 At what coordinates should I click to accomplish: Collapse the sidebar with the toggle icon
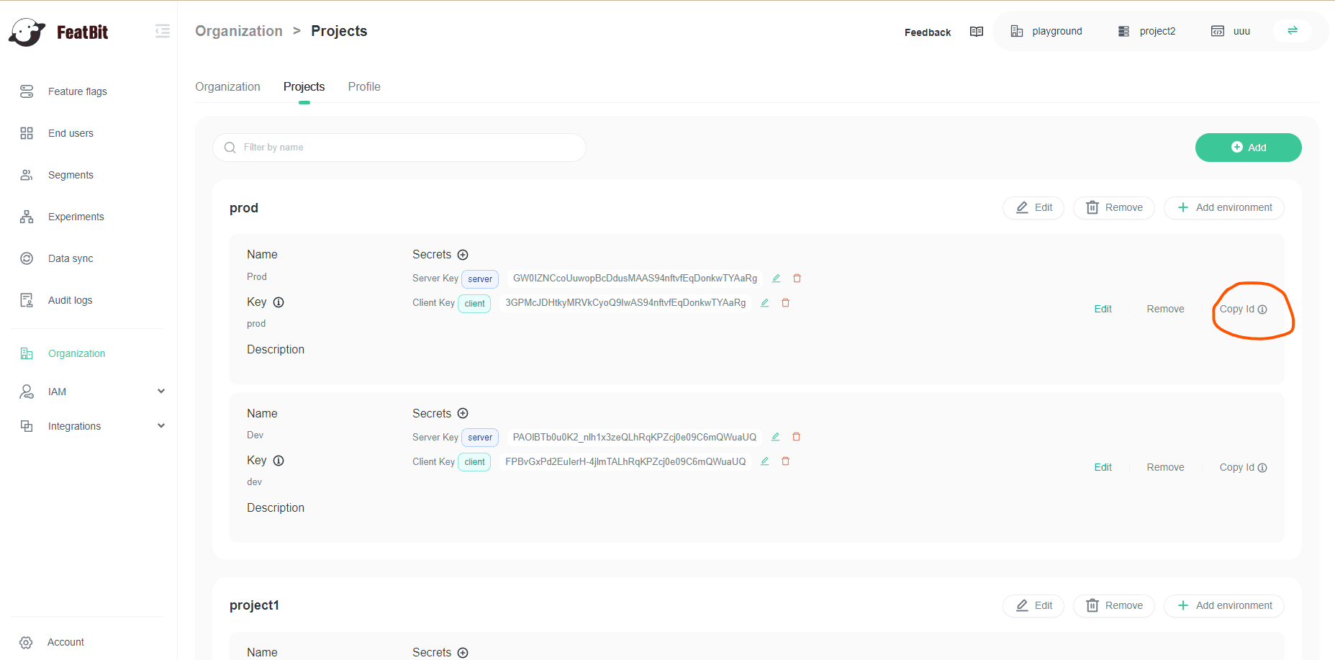point(163,31)
